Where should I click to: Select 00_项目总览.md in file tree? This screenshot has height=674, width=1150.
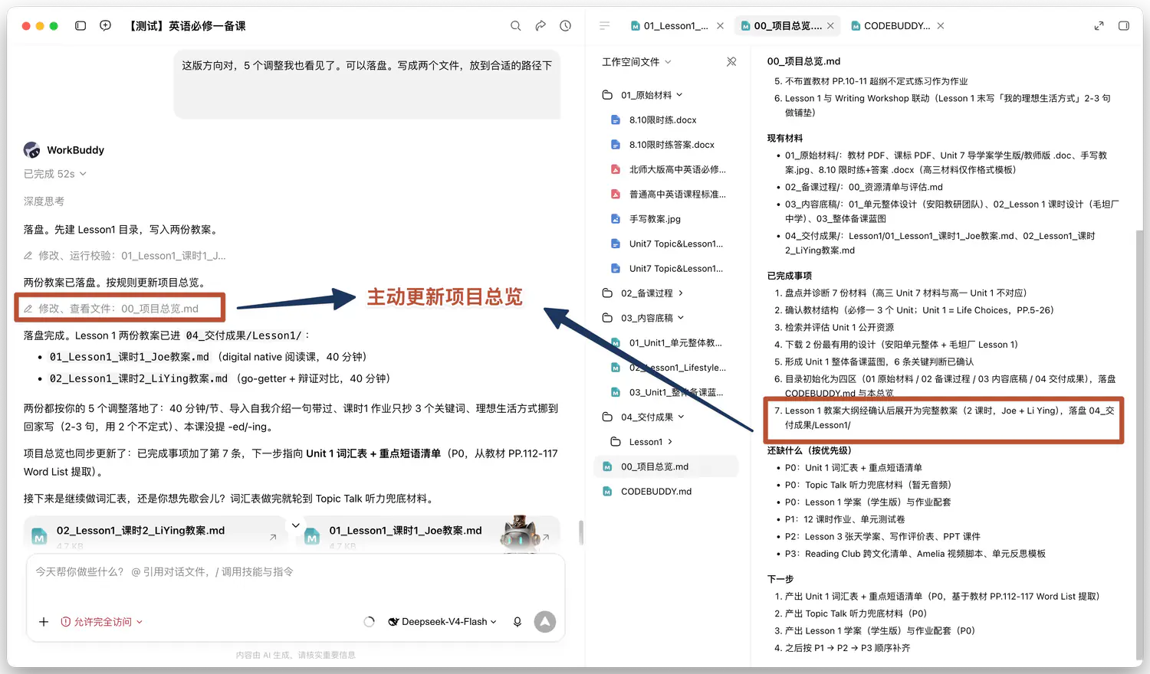coord(665,466)
